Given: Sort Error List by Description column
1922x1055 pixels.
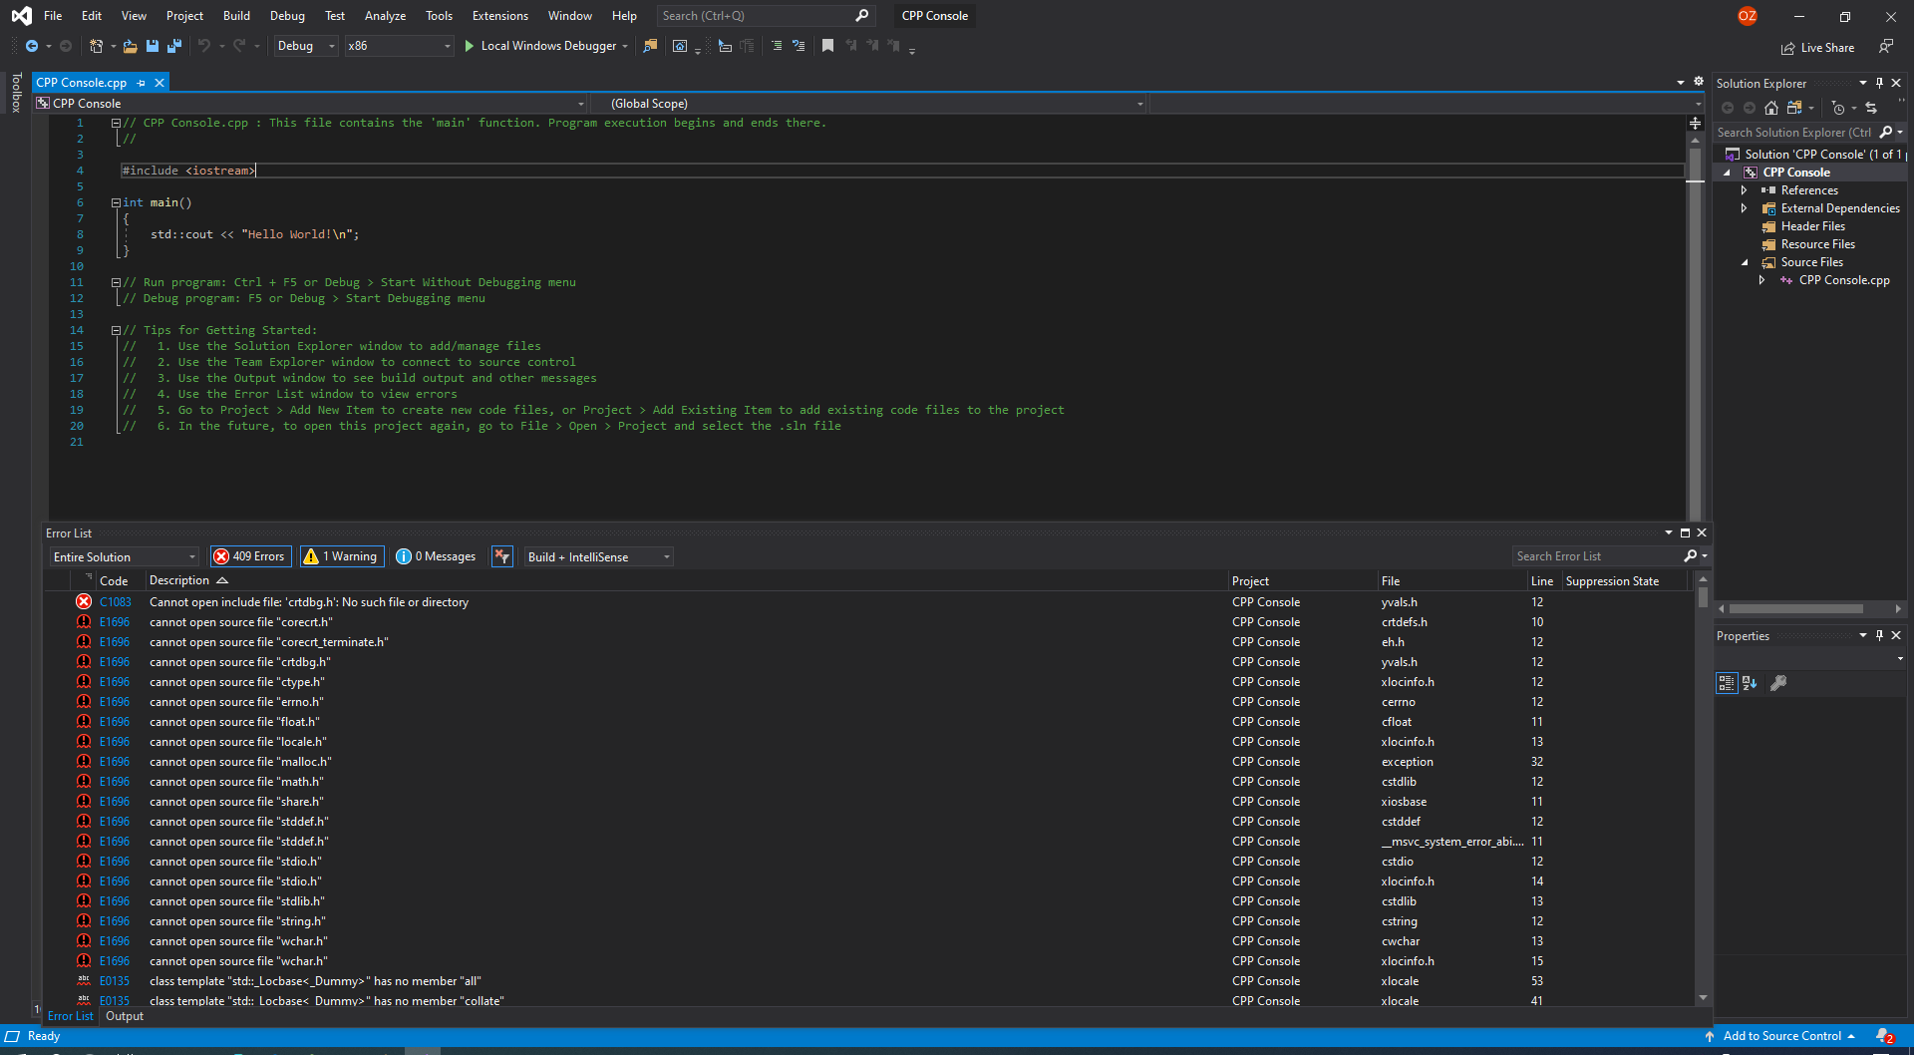Looking at the screenshot, I should 179,580.
